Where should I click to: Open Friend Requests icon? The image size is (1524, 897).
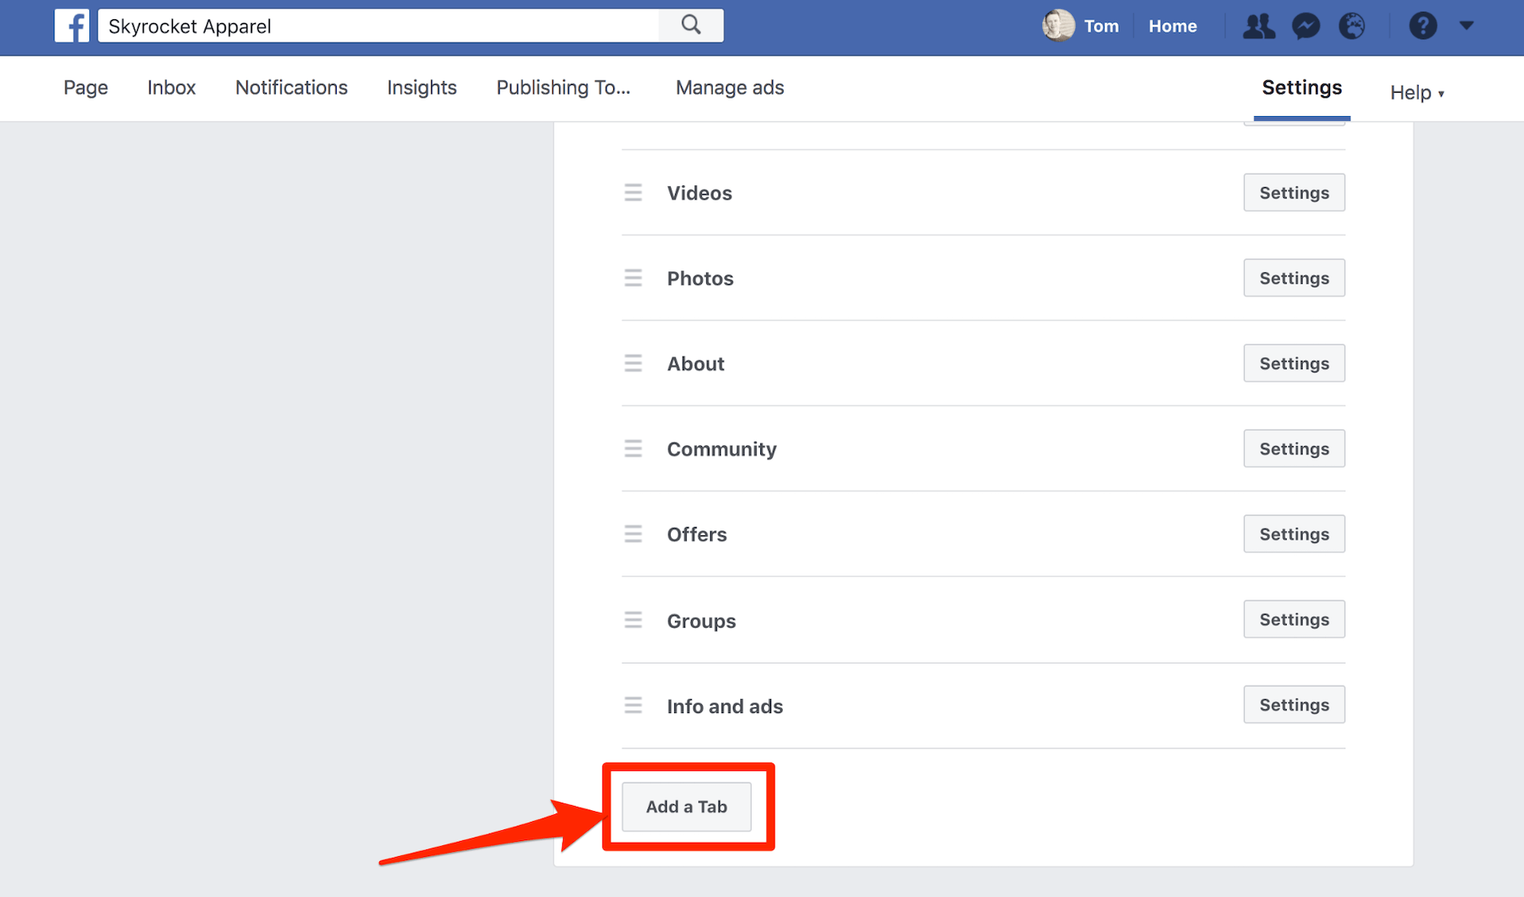click(1258, 26)
